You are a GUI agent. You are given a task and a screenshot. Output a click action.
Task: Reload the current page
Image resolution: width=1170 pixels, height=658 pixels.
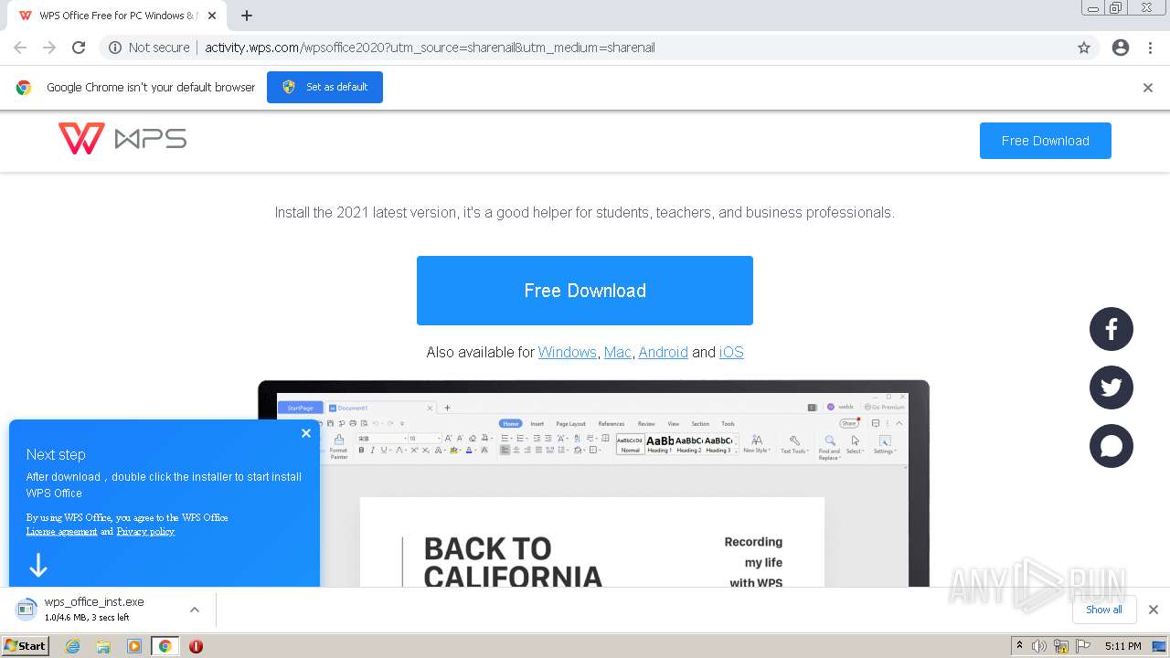pyautogui.click(x=79, y=48)
